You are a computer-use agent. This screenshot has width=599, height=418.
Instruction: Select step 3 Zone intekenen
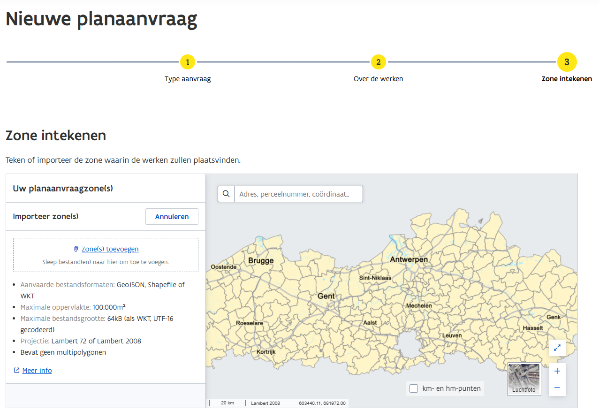coord(567,62)
